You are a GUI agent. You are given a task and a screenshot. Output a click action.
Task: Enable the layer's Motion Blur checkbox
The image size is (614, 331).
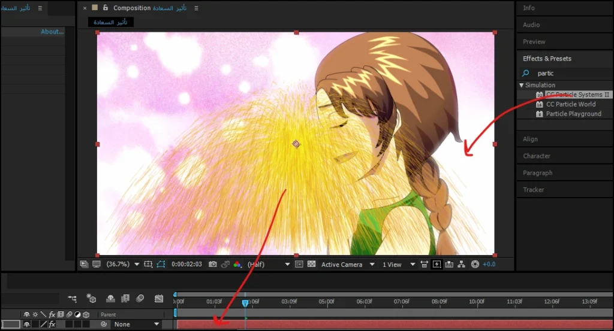[69, 324]
